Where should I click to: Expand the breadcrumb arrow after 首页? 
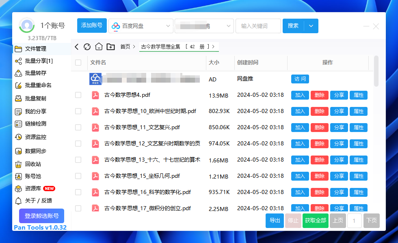pyautogui.click(x=134, y=47)
